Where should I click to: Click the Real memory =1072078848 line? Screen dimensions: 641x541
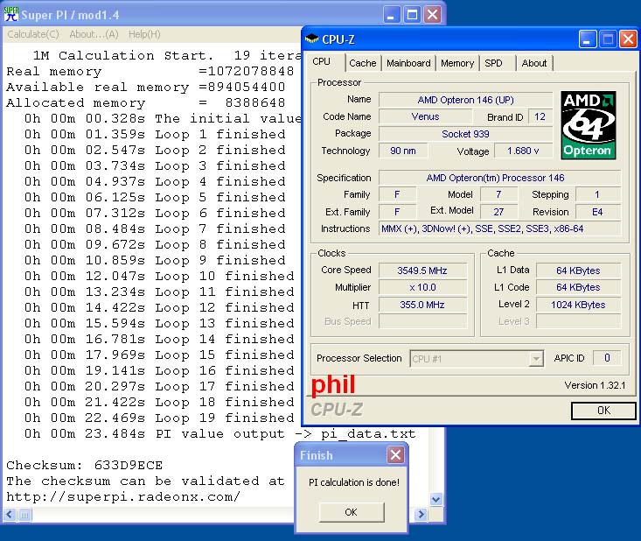pyautogui.click(x=150, y=71)
